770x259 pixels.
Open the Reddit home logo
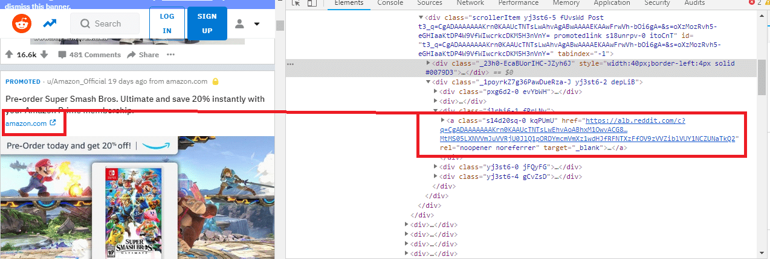22,24
